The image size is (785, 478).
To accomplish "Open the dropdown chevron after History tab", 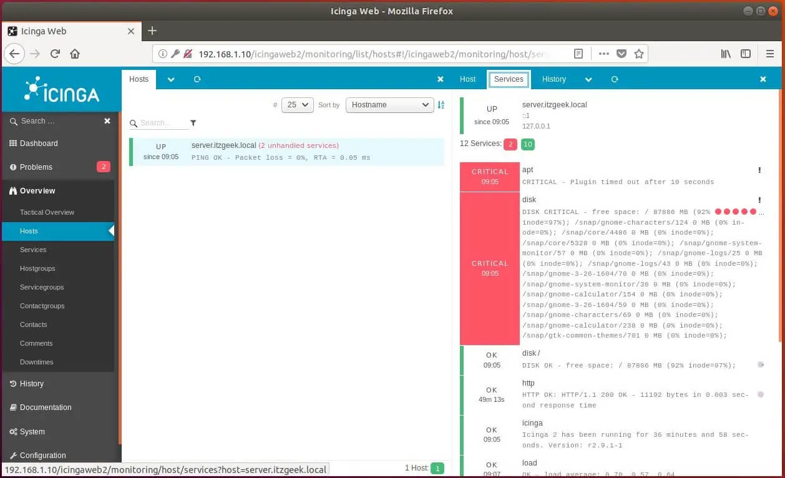I will tap(588, 79).
